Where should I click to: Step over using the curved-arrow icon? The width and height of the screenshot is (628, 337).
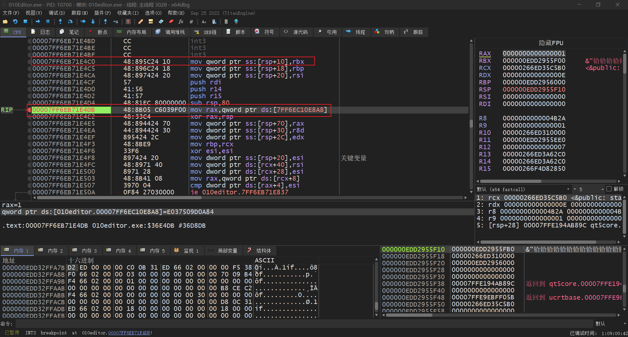pos(70,22)
